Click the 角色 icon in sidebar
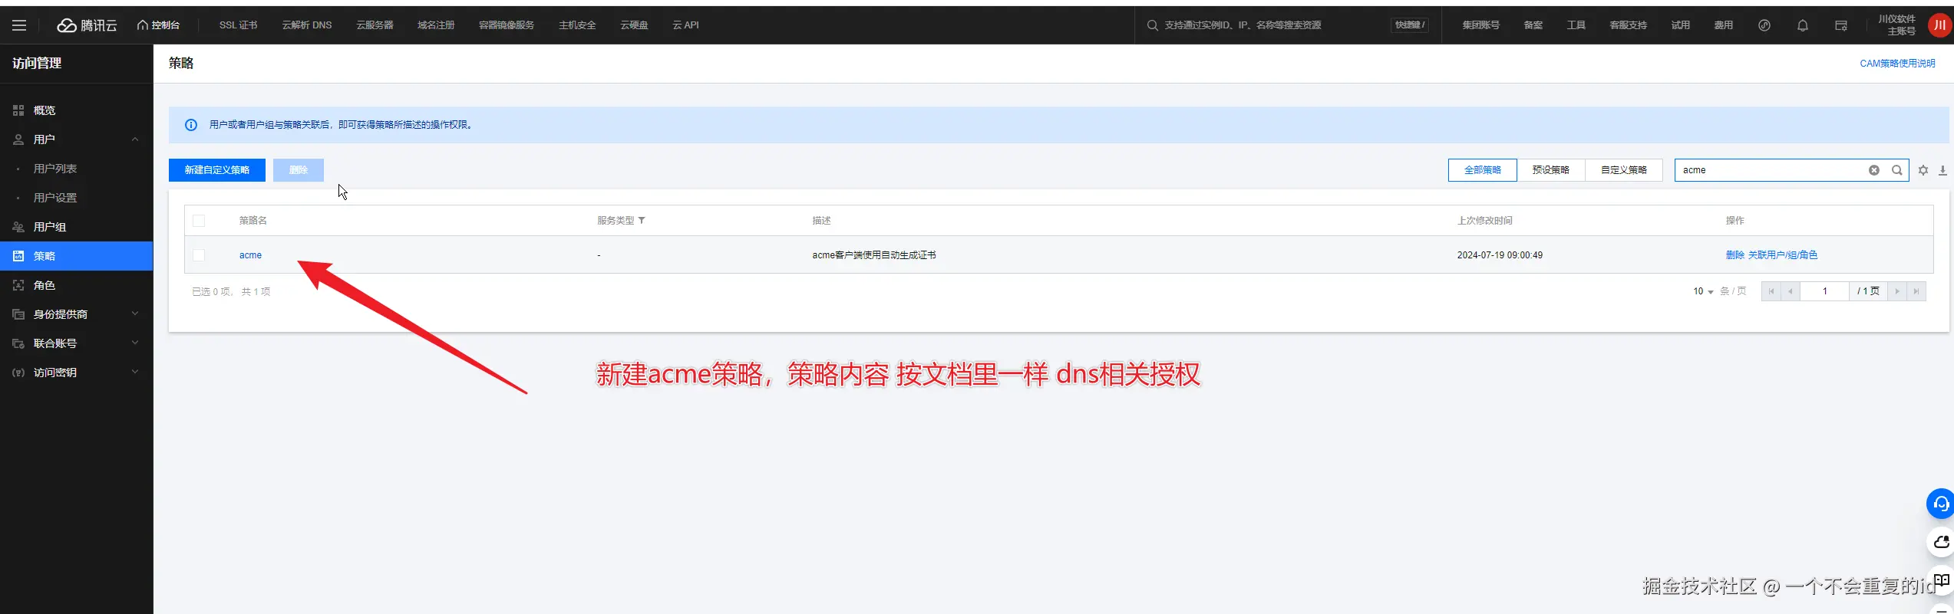Image resolution: width=1954 pixels, height=614 pixels. (18, 285)
